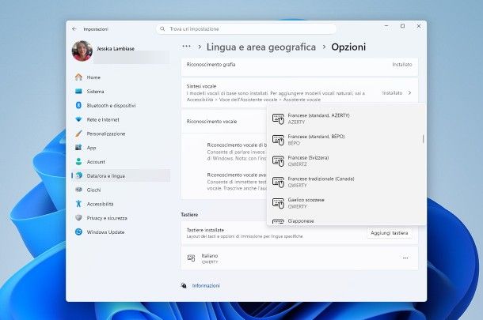Click the Accessibilità figure icon
The height and width of the screenshot is (320, 483).
pyautogui.click(x=78, y=204)
